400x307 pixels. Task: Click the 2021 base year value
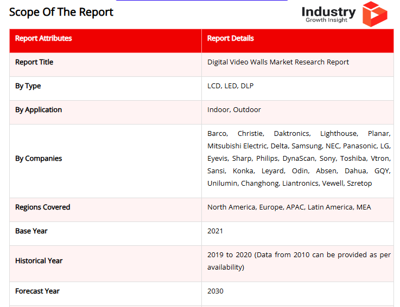[215, 231]
